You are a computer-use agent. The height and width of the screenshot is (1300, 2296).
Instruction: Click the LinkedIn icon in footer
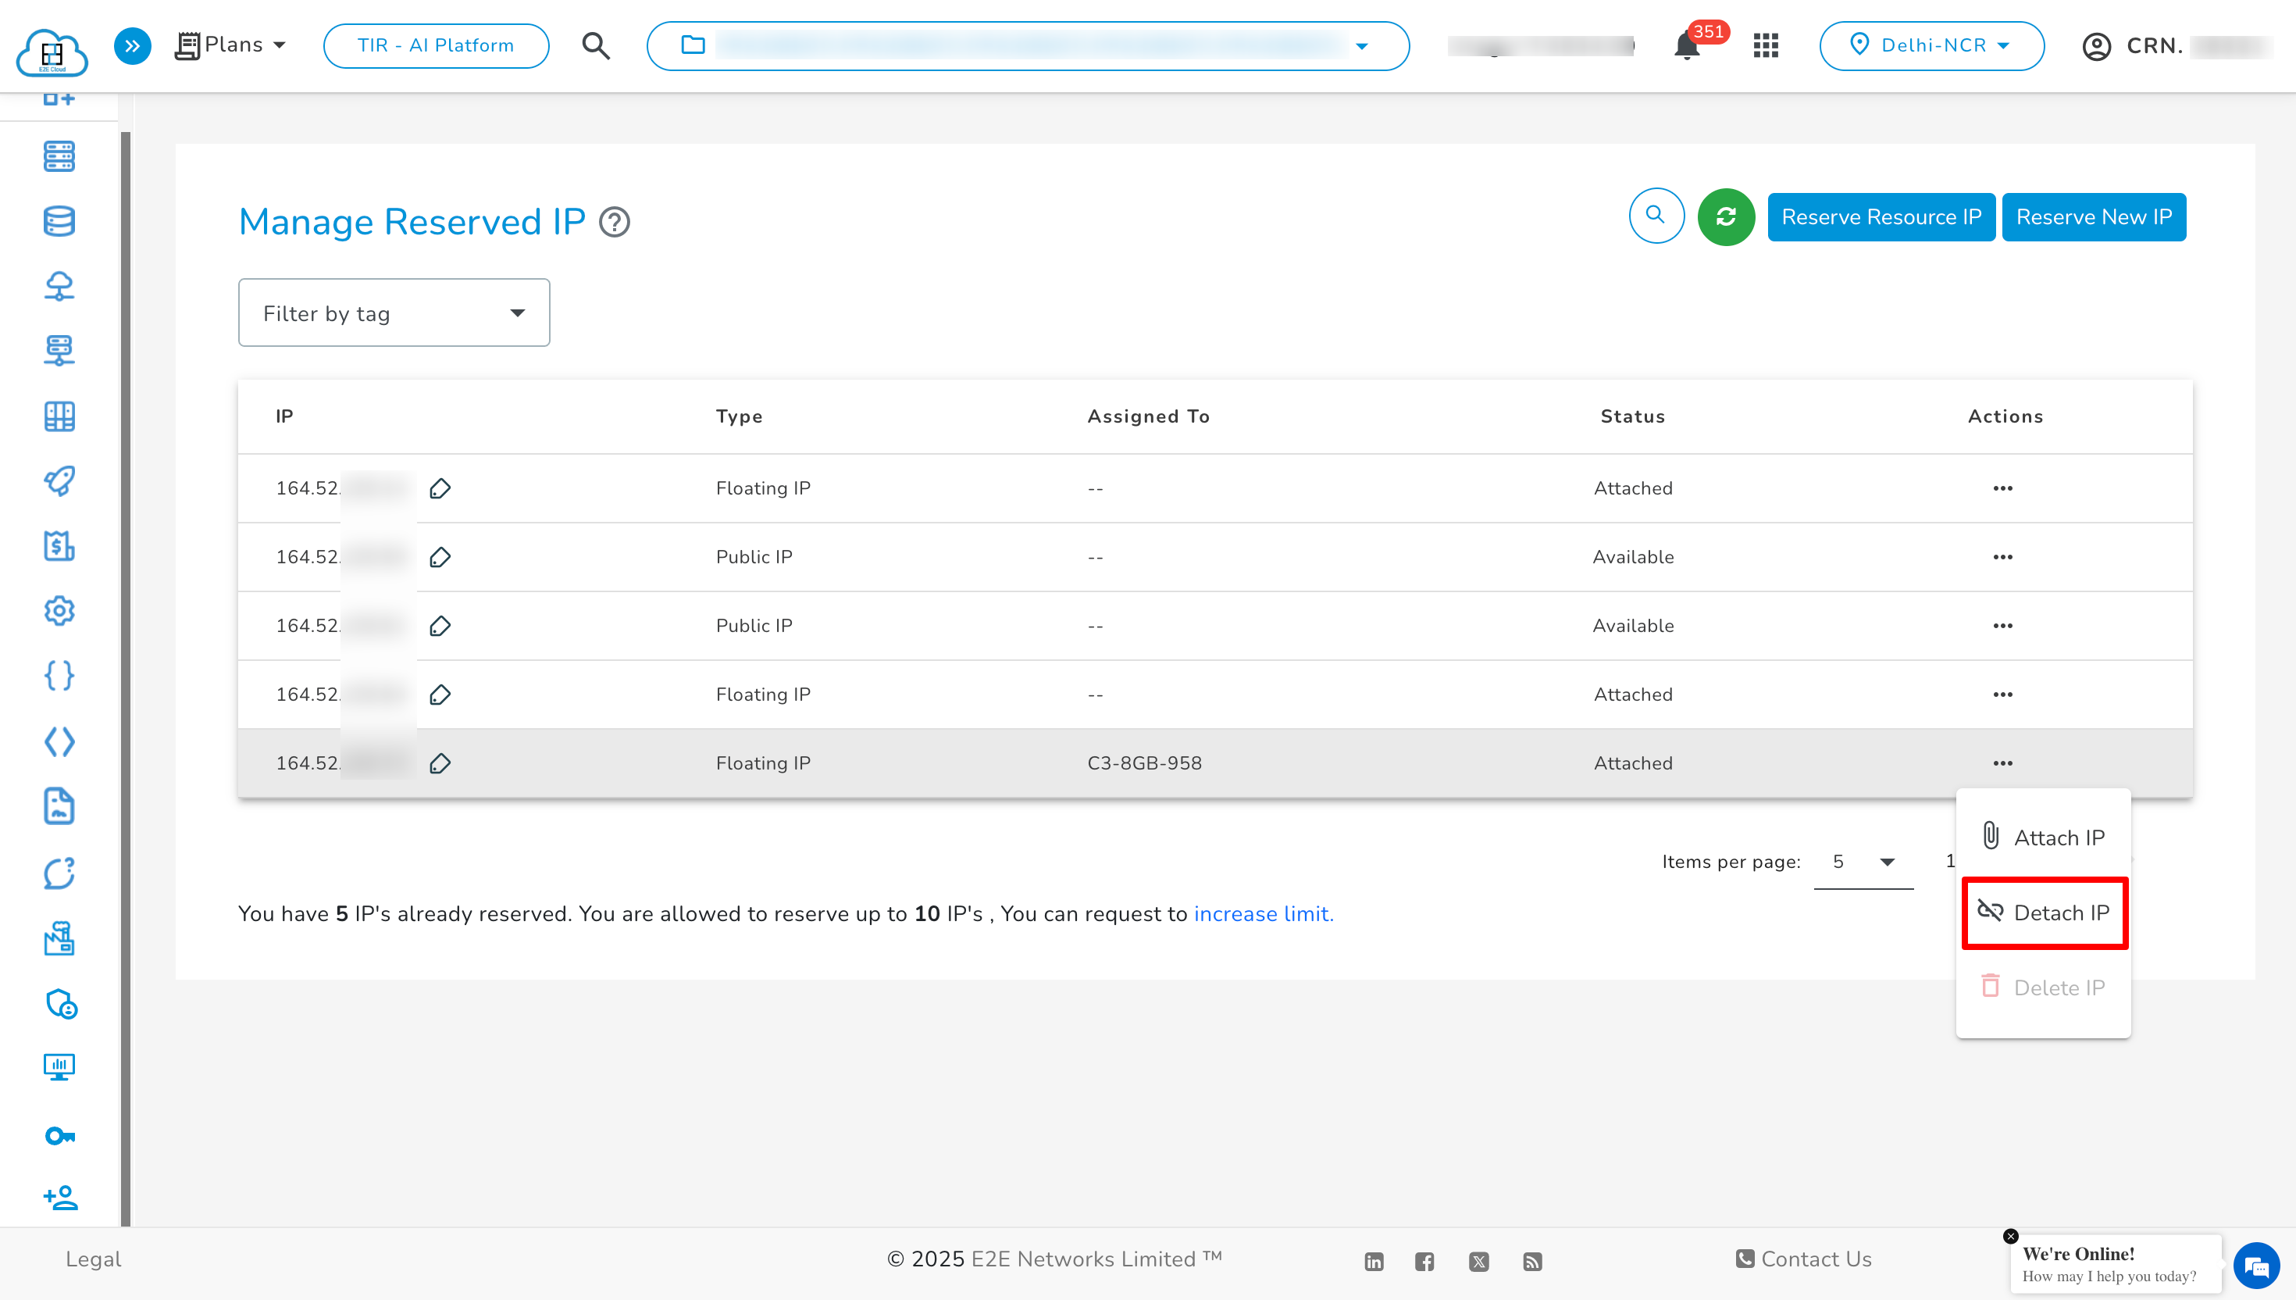tap(1374, 1261)
